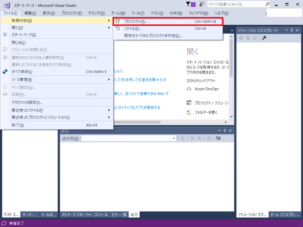Screen dimensions: 303x227
Task: Open Solution Explorer properties wrench icon
Action: click(x=264, y=38)
